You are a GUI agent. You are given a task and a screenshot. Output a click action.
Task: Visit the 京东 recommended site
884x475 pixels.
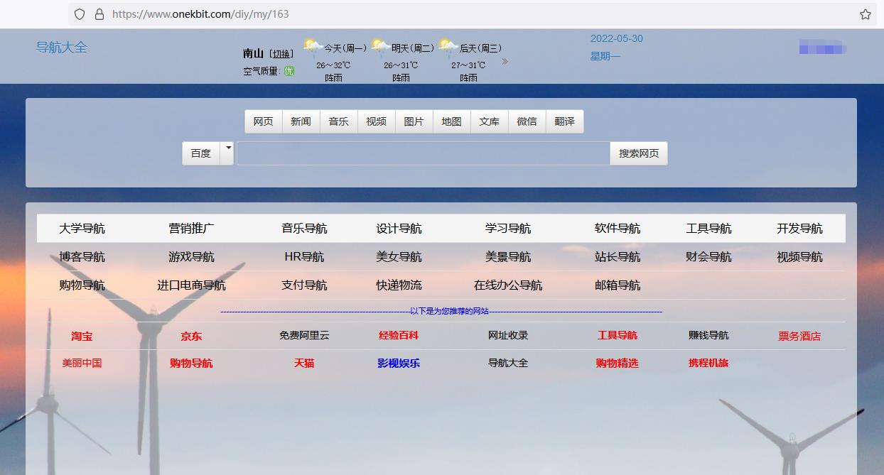191,337
